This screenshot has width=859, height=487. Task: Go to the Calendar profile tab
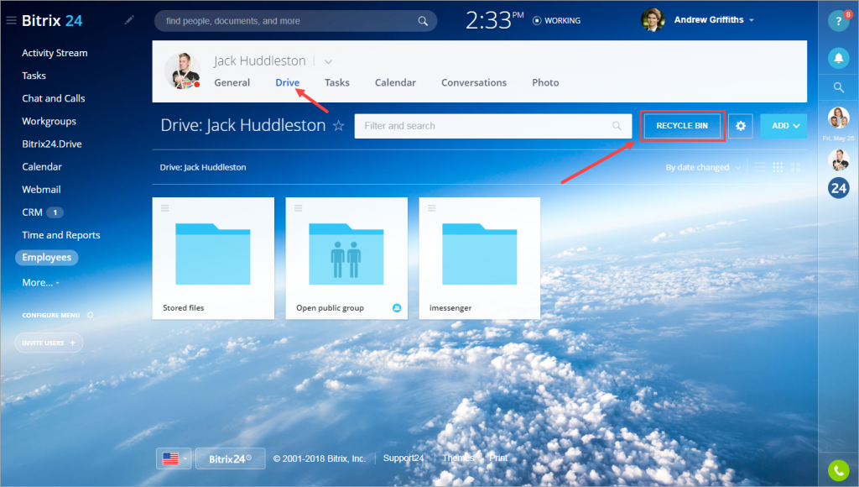click(x=395, y=83)
